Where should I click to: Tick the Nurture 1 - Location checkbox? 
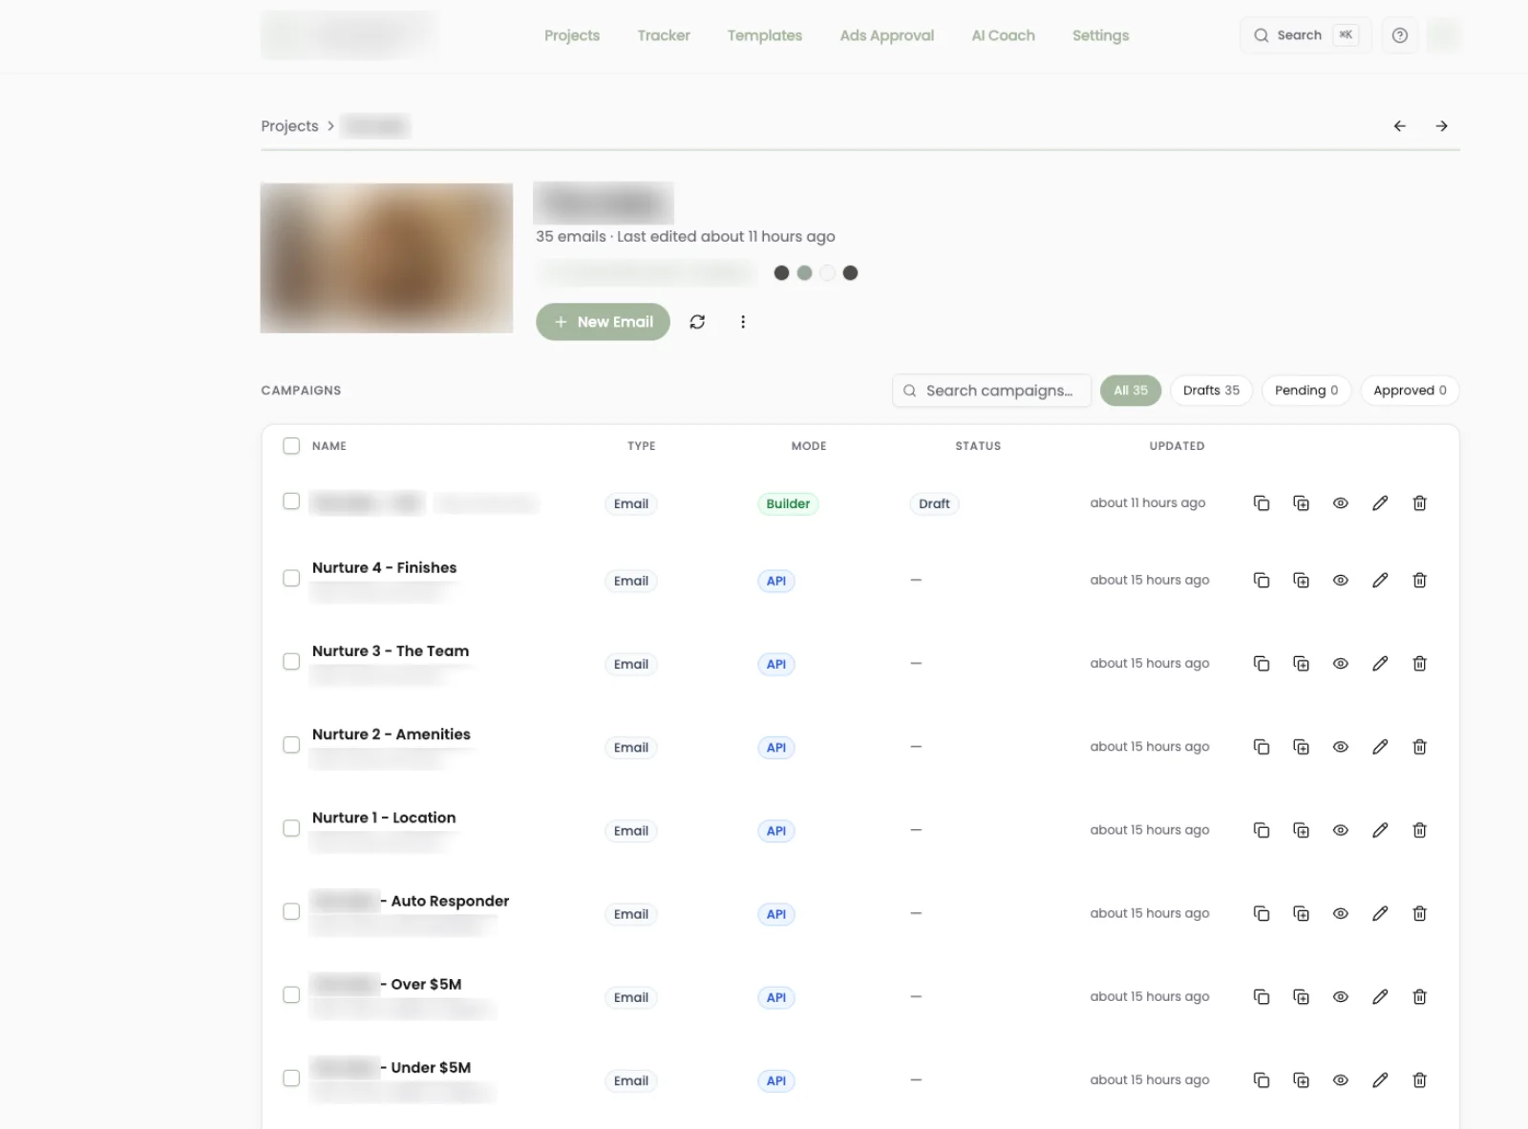(x=291, y=828)
